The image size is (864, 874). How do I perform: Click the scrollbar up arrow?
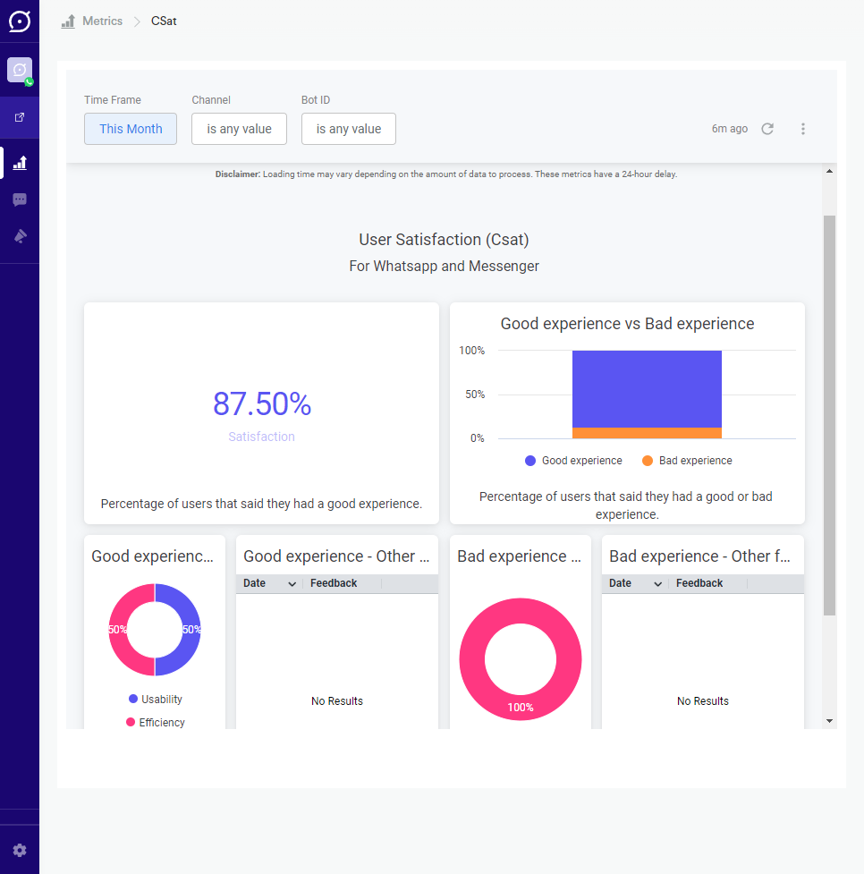(x=829, y=171)
